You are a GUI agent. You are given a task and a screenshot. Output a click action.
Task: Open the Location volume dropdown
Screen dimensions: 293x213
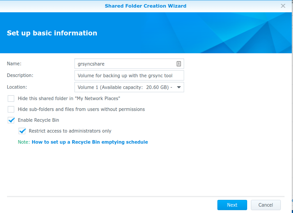[125, 87]
